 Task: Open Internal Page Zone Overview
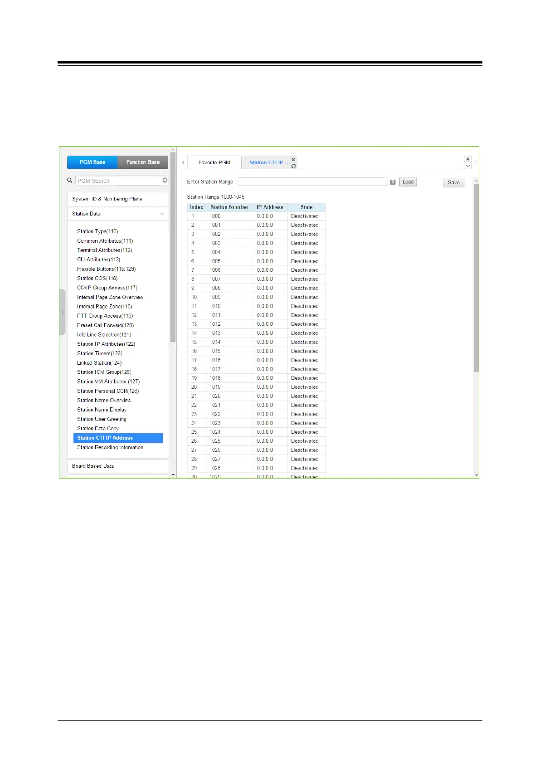click(110, 297)
